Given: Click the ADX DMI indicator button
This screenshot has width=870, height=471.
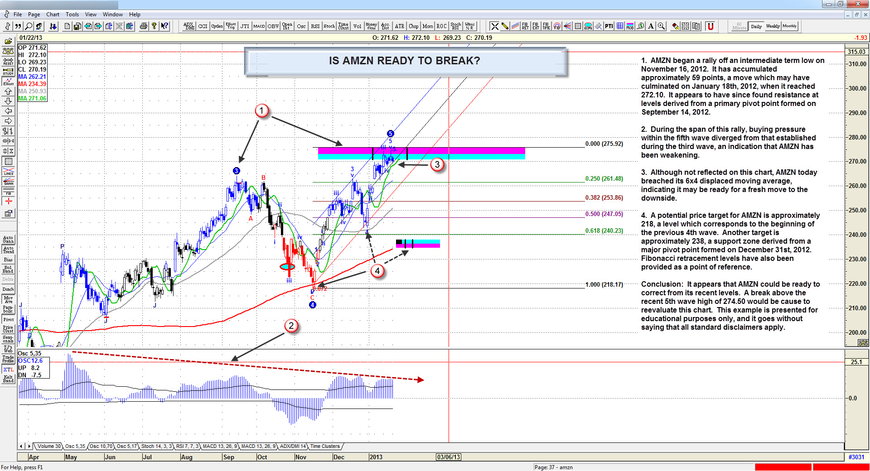Looking at the screenshot, I should [x=189, y=26].
